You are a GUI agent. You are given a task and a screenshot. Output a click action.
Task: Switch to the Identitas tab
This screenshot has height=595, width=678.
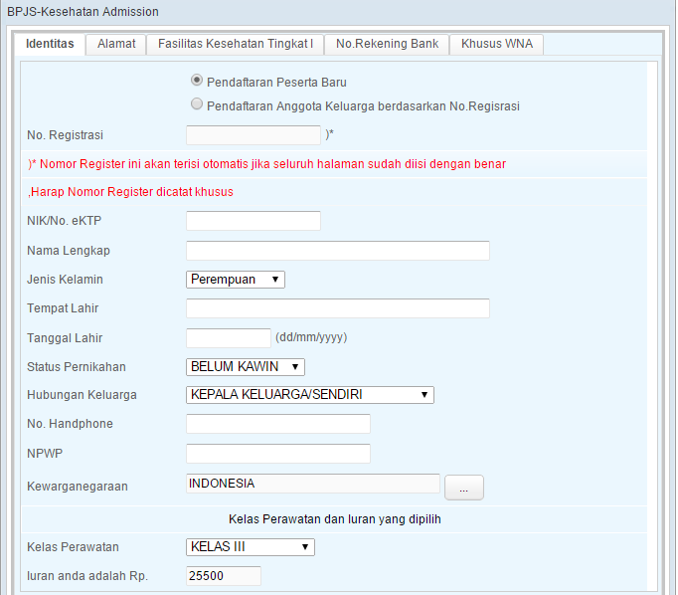(50, 44)
